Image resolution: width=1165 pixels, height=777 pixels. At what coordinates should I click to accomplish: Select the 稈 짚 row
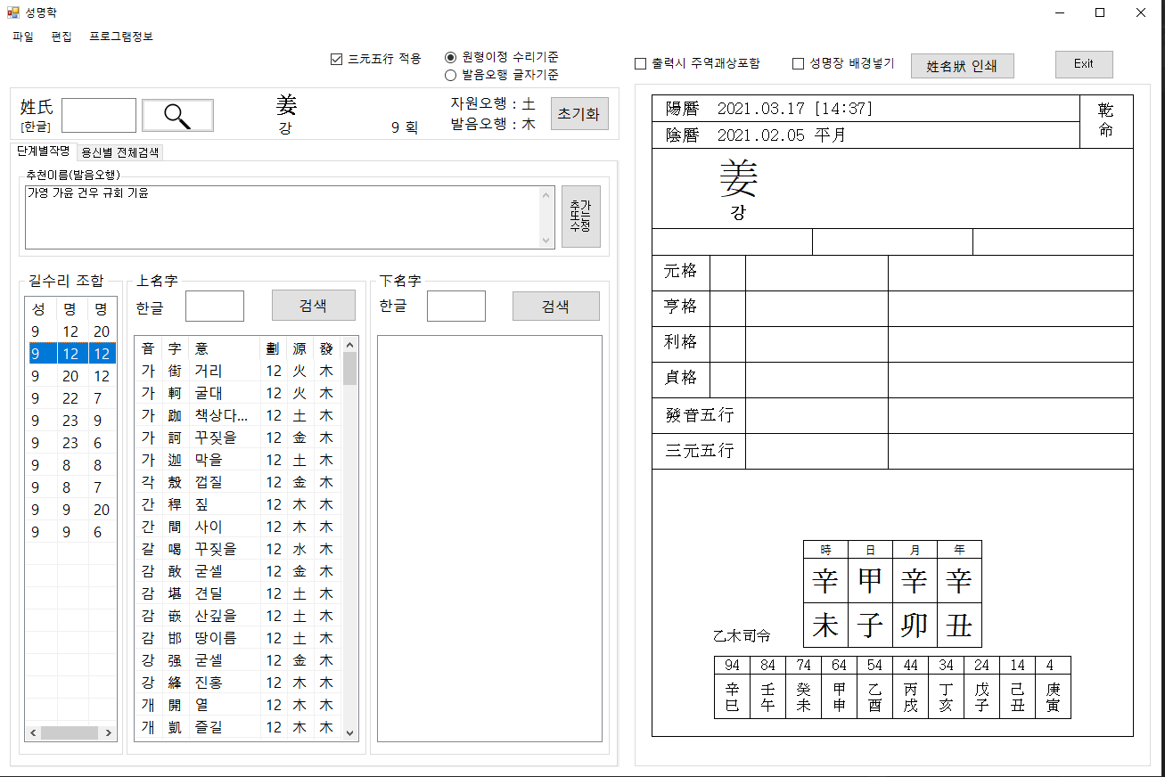tap(238, 504)
